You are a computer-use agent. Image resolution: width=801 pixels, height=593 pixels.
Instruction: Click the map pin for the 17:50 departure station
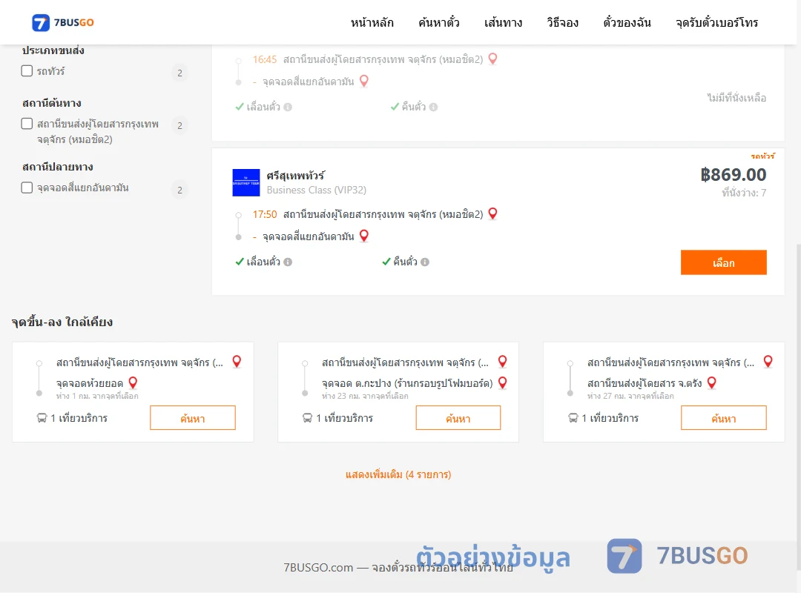coord(493,213)
